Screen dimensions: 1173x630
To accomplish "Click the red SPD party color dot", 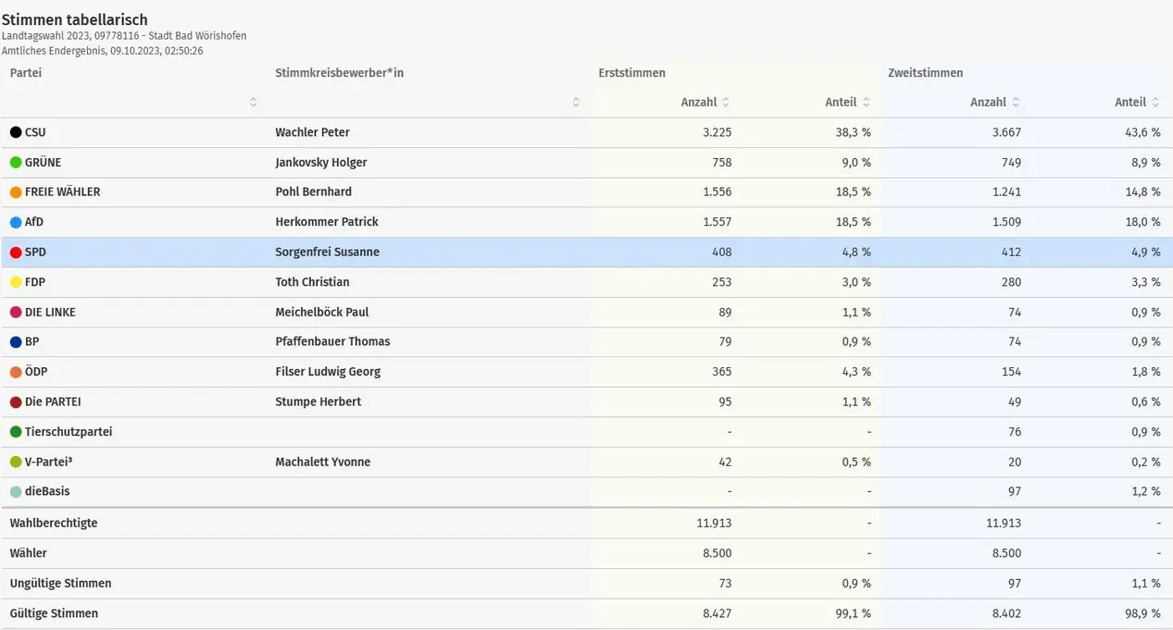I will click(16, 253).
